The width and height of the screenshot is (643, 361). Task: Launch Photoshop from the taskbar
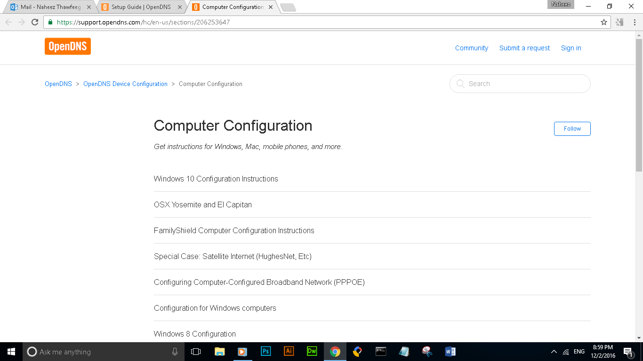(x=265, y=352)
